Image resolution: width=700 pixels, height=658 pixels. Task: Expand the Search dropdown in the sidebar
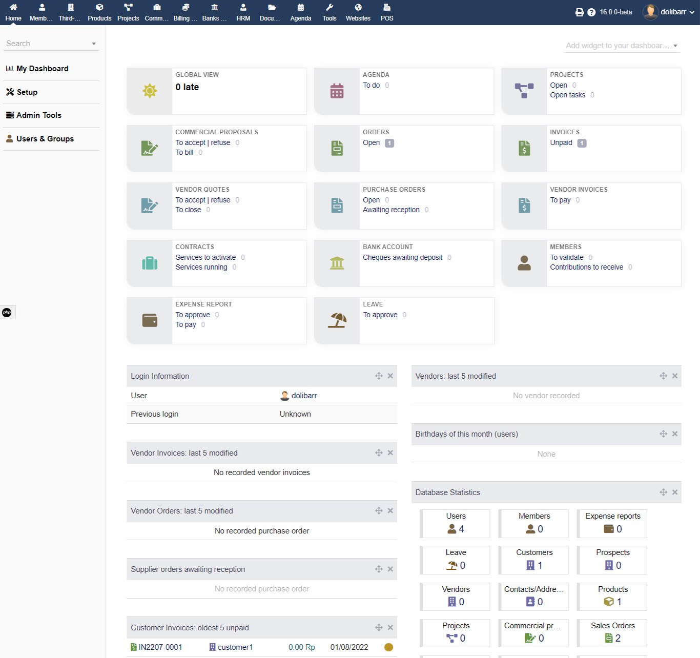click(x=94, y=44)
